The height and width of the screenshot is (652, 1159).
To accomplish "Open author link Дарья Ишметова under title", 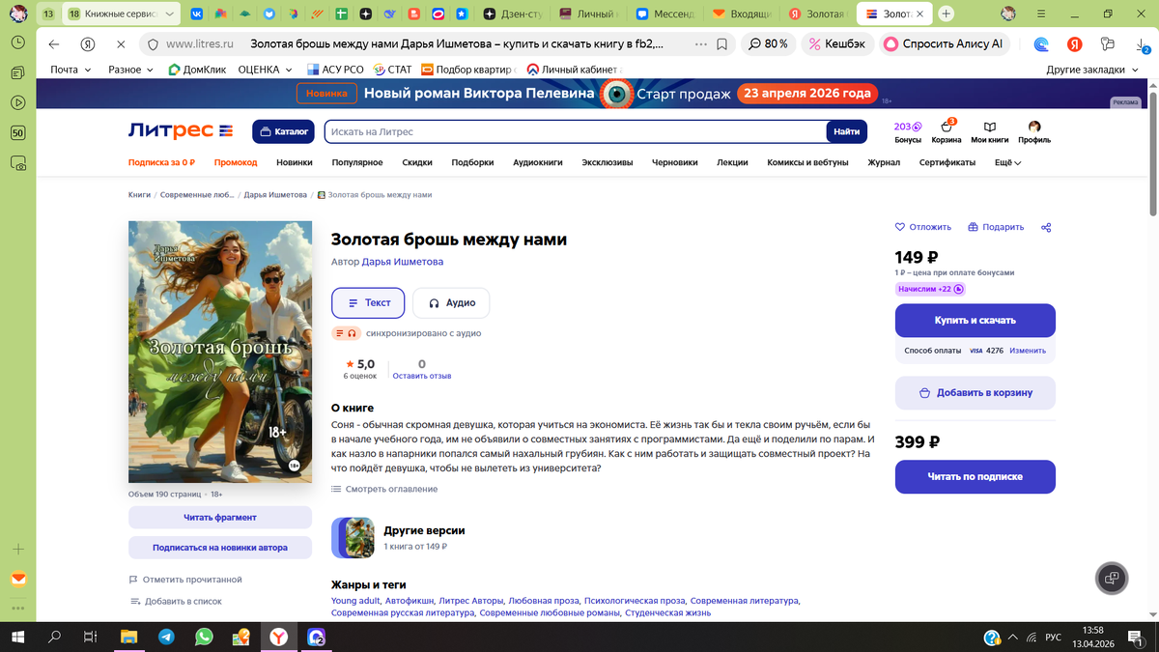I will pyautogui.click(x=403, y=262).
